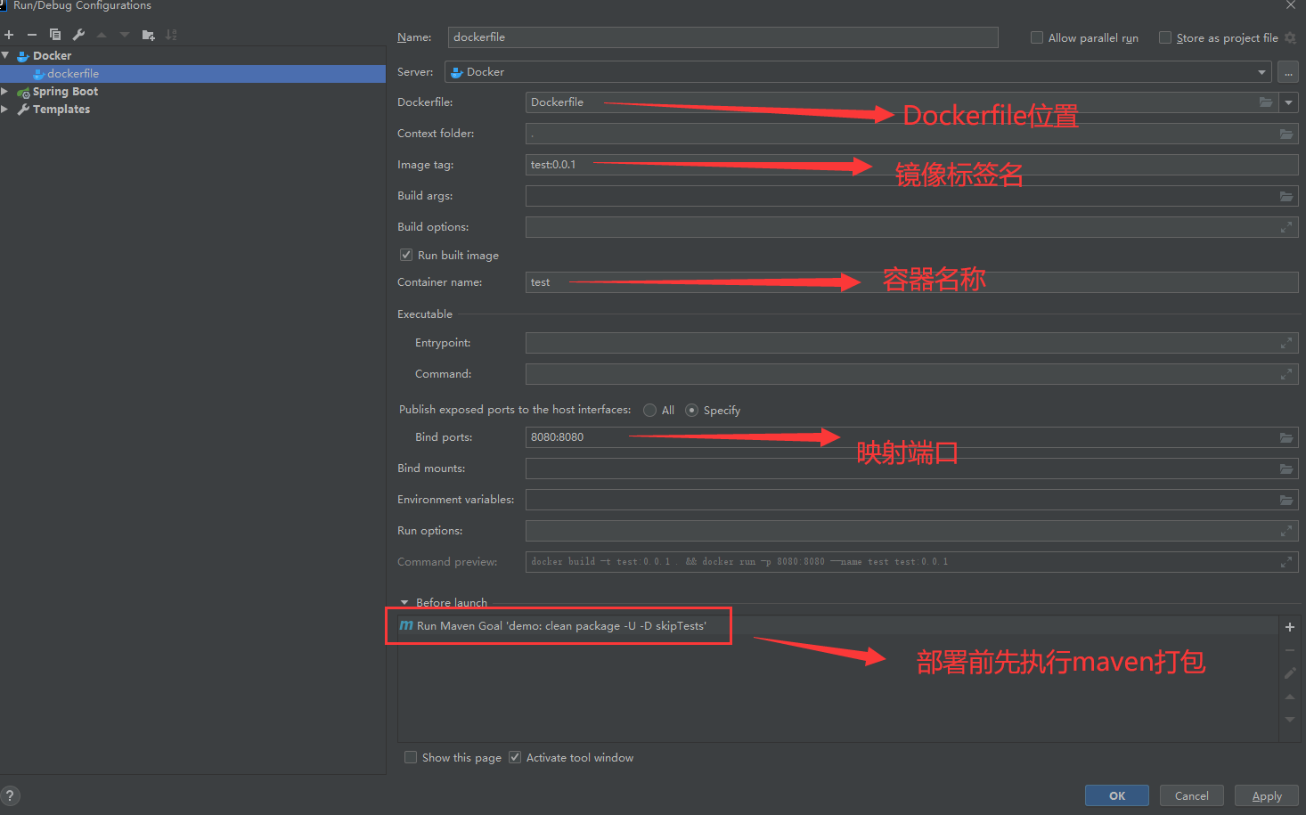Open Bind mounts editor icon
1306x815 pixels.
(x=1286, y=469)
